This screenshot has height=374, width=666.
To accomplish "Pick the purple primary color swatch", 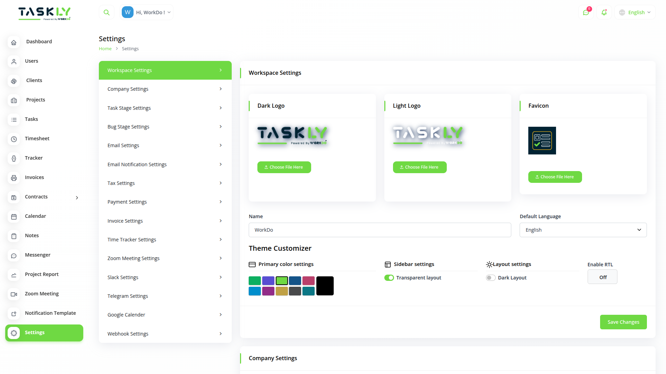I will coord(268,280).
